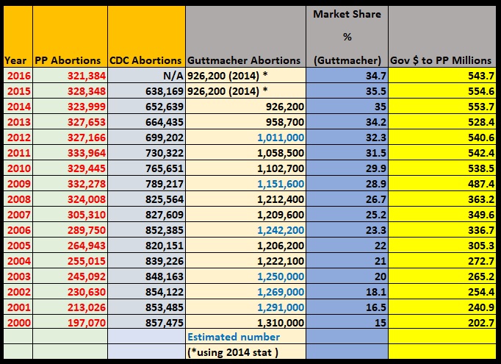Image resolution: width=501 pixels, height=364 pixels.
Task: Select Guttmacher value '1,212,400'
Action: 281,199
